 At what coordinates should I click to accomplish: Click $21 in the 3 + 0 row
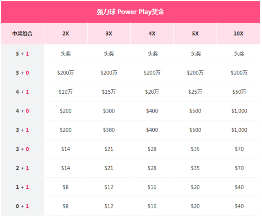109,149
